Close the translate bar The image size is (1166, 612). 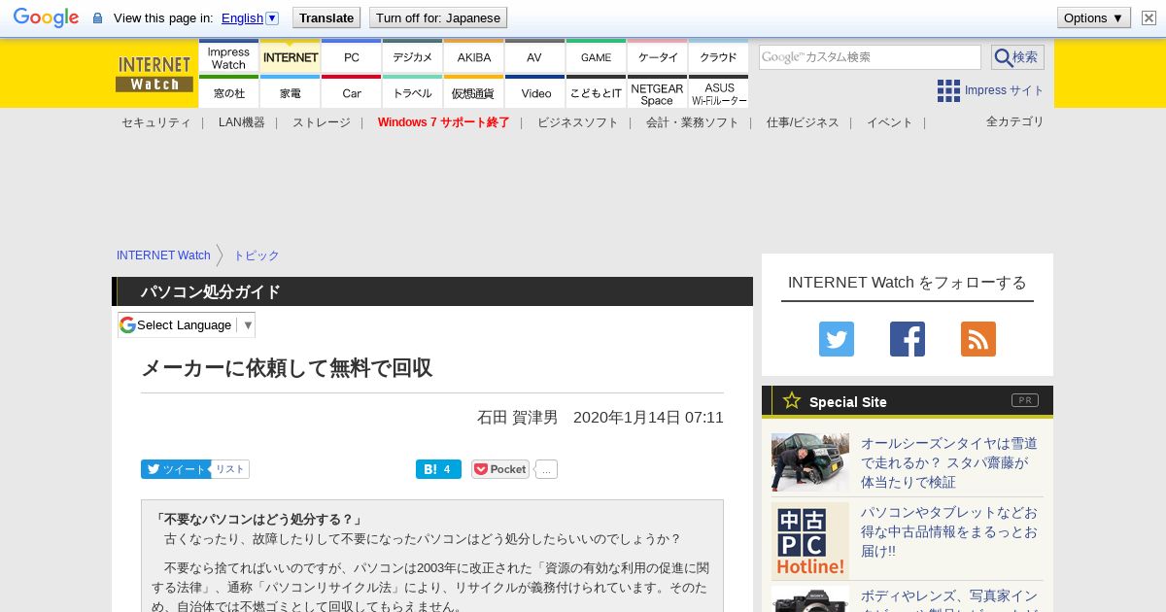pyautogui.click(x=1149, y=17)
